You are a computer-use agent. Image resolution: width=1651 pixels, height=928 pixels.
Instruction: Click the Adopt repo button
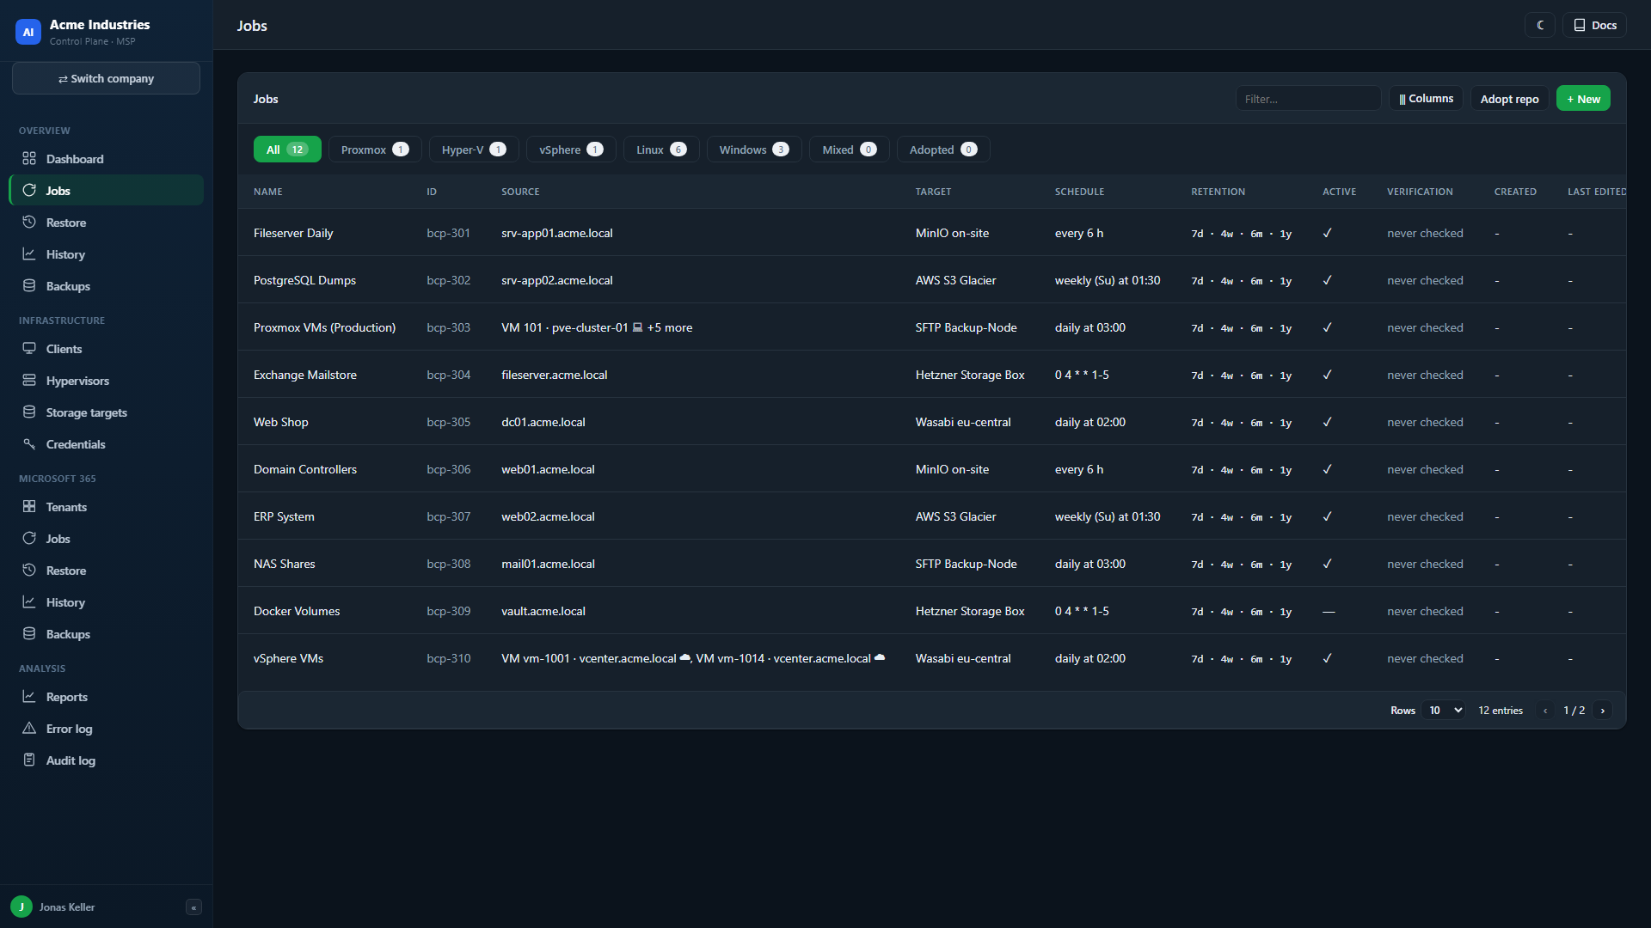[x=1509, y=99]
